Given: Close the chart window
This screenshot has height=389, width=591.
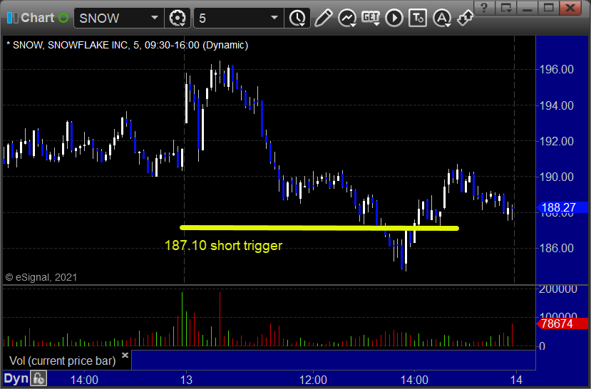Looking at the screenshot, I should tap(570, 8).
